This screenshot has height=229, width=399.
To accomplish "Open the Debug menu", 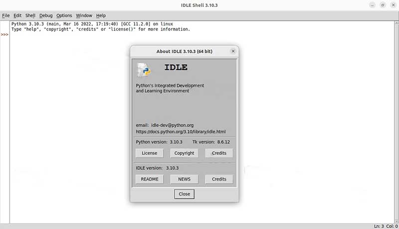I will 46,15.
